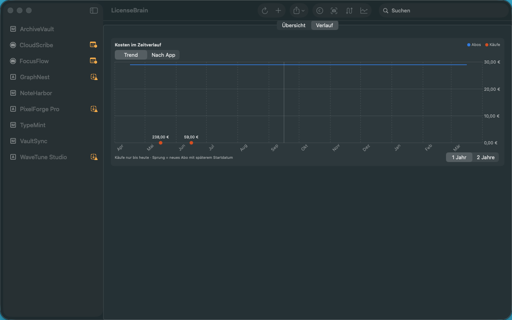Select NoteHarbor in the sidebar

pos(53,93)
